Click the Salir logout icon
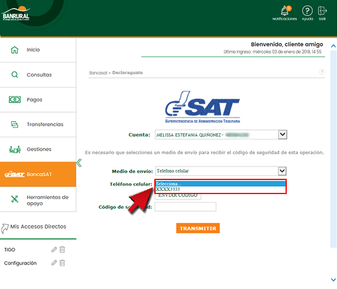This screenshot has width=337, height=289. click(322, 10)
